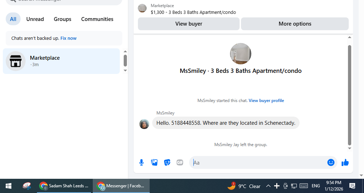Switch to the Groups tab
Screen dimensions: 364x193
click(63, 19)
